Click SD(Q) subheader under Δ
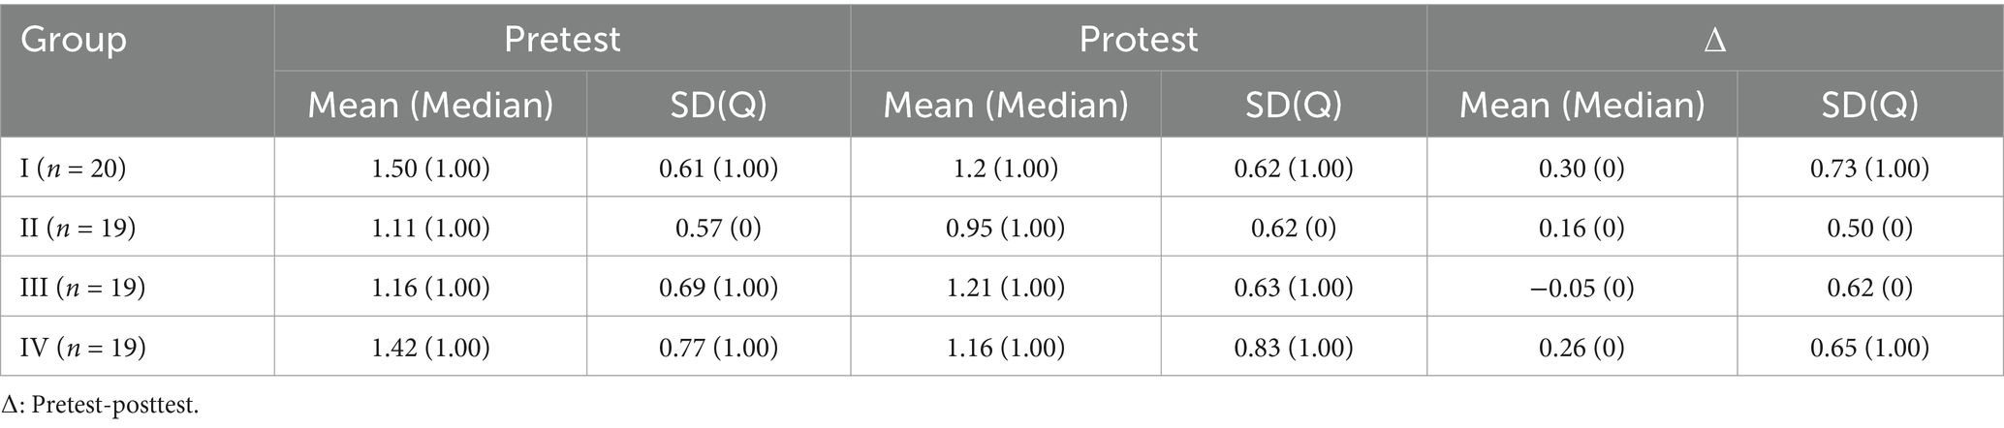 click(1869, 105)
